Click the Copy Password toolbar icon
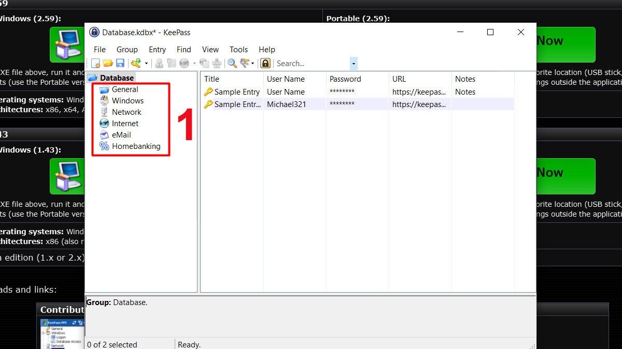This screenshot has width=622, height=349. pos(172,63)
